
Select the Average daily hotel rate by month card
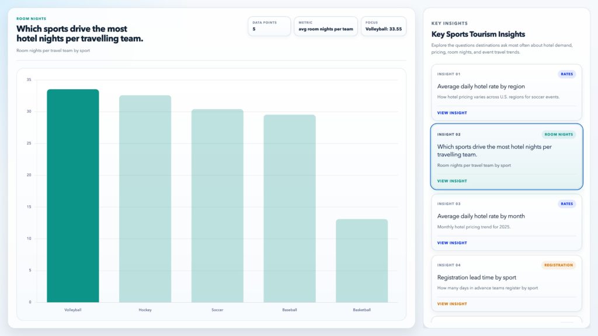tap(506, 221)
